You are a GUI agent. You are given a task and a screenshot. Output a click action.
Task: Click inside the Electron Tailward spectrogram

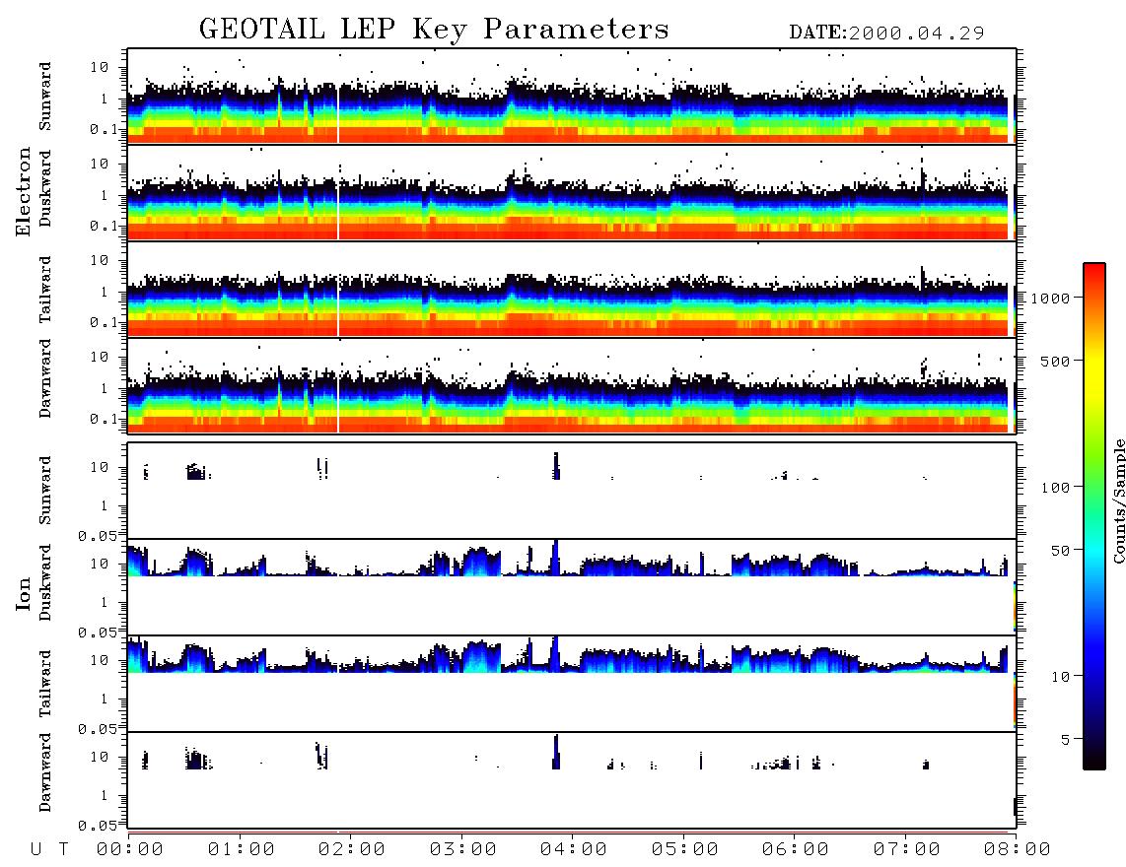click(x=572, y=290)
